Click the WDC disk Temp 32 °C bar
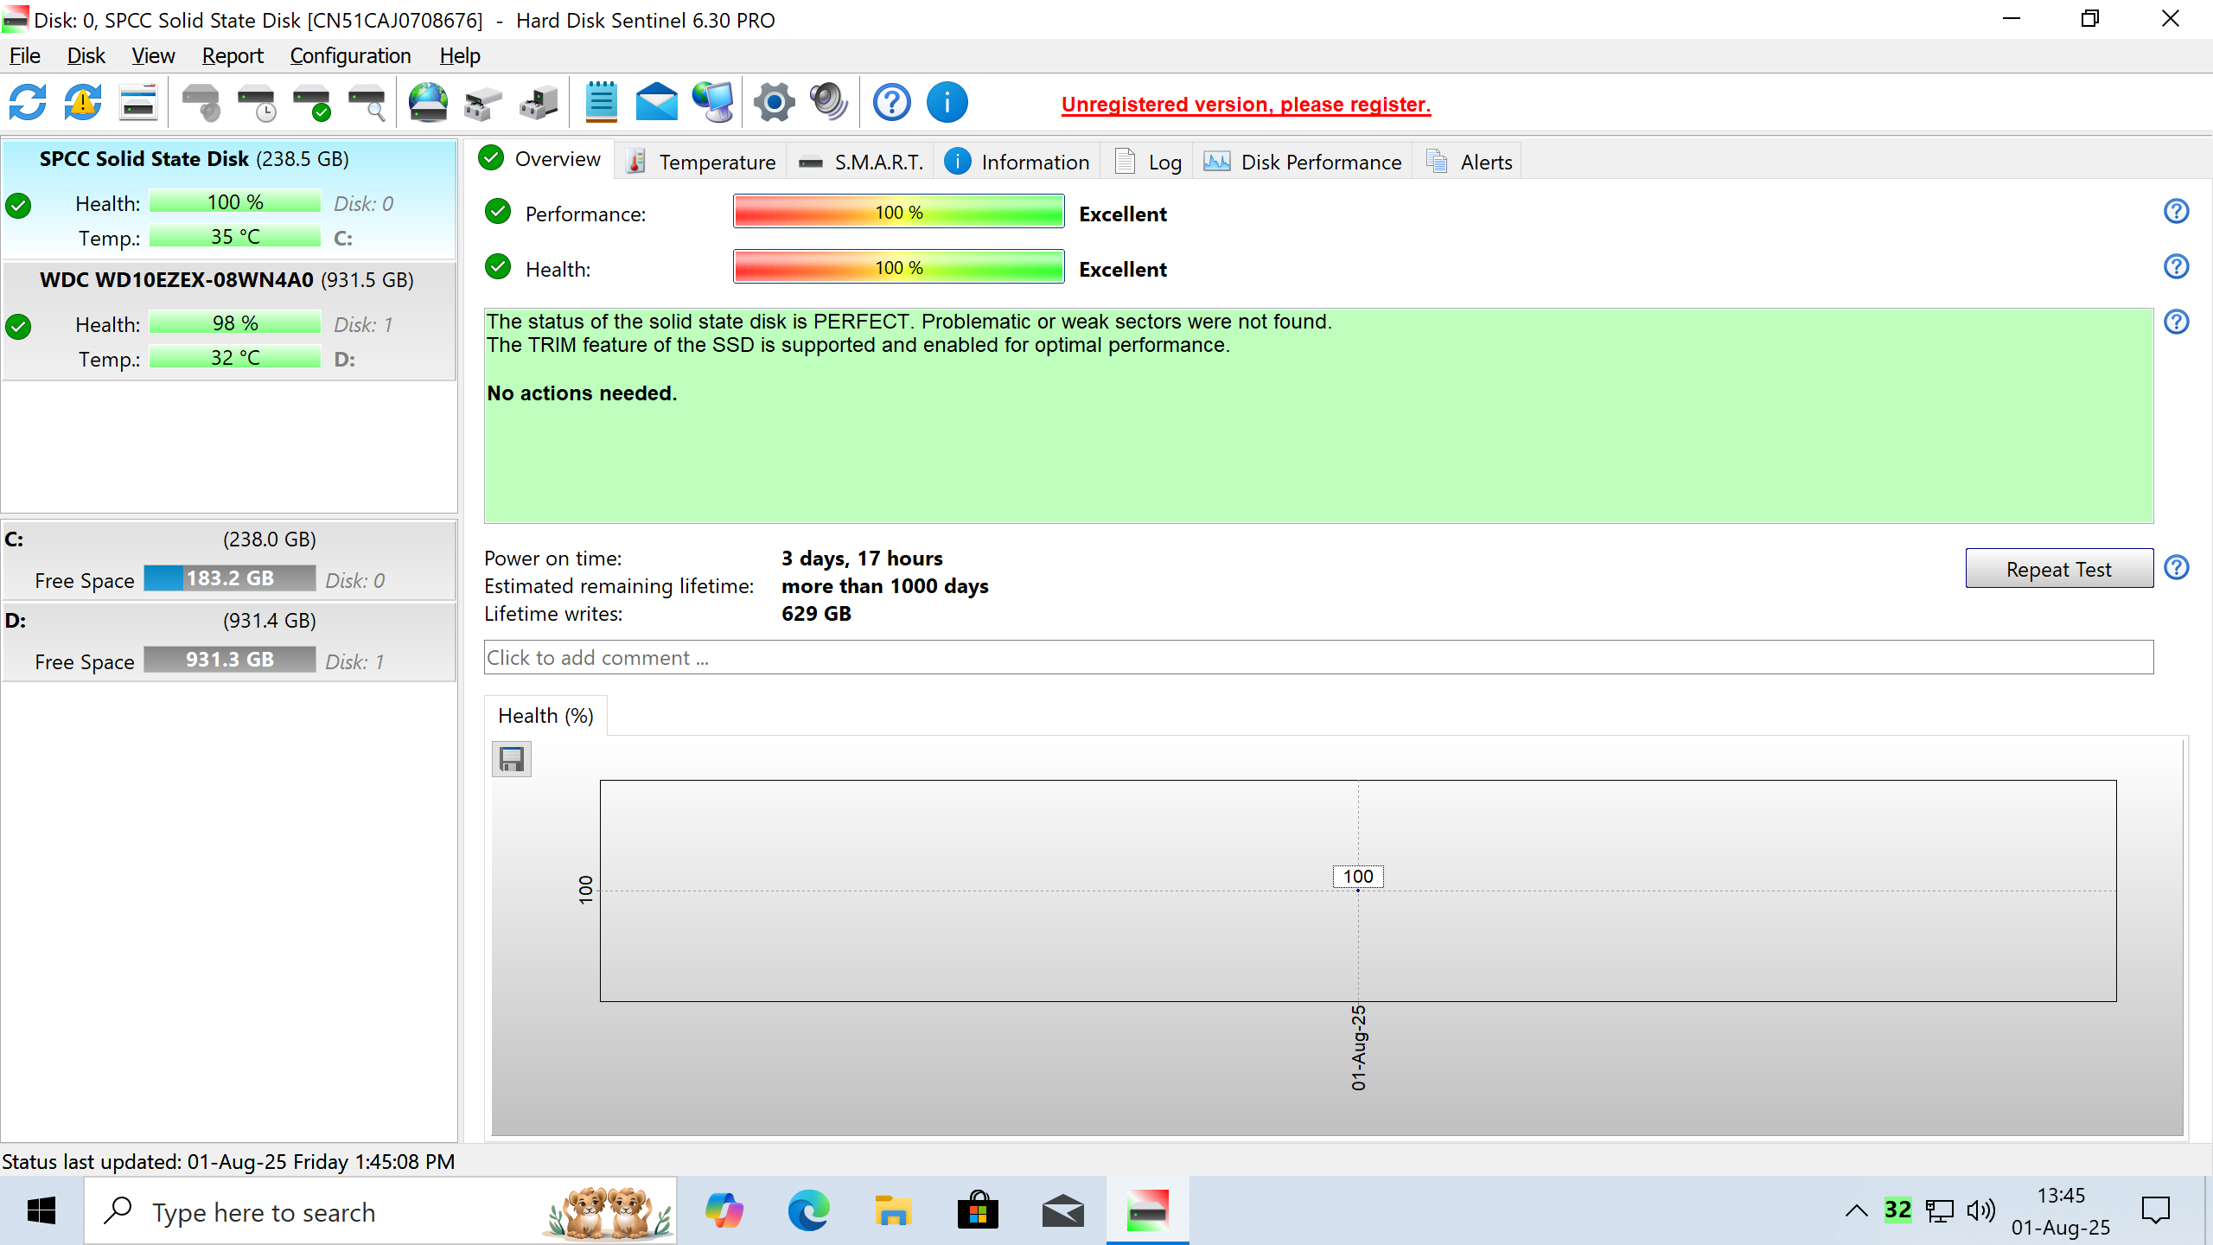 point(235,358)
